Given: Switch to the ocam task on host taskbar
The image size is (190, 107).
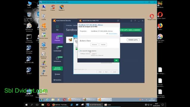Looking at the screenshot, I should pos(108,105).
